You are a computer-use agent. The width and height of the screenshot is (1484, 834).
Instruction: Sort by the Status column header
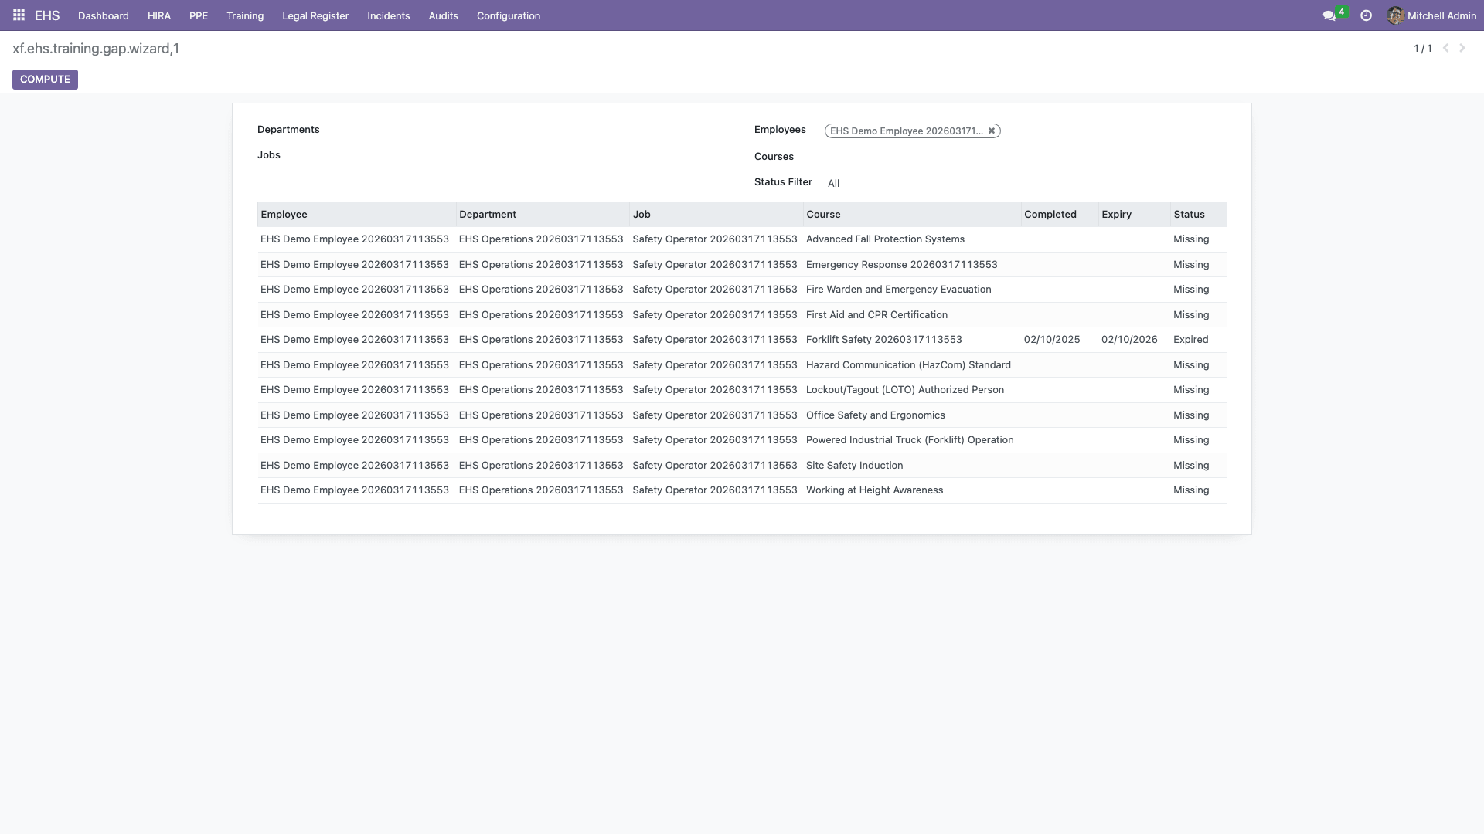1189,215
